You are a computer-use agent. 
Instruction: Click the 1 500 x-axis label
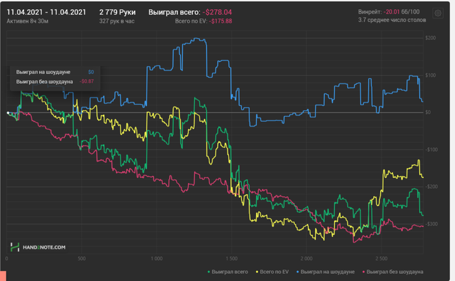pyautogui.click(x=231, y=258)
